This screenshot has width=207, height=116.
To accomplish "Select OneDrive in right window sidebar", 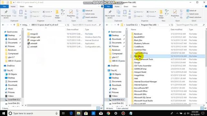I will click(114, 66).
